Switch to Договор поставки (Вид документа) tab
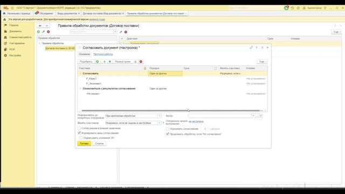 click(103, 13)
